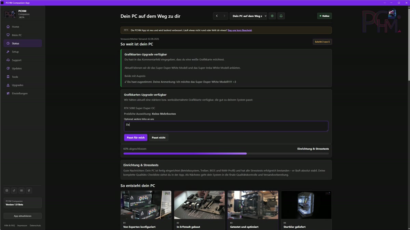Open the 'Dein PC auf dem Weg' dropdown

pyautogui.click(x=248, y=16)
